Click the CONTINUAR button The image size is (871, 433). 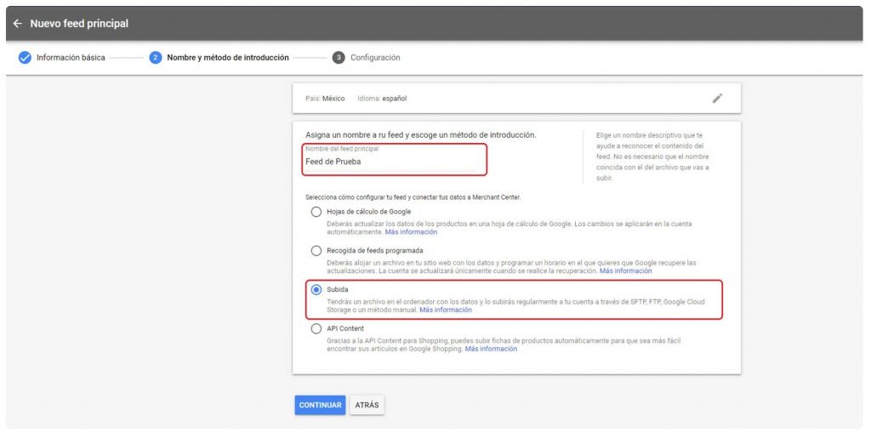click(320, 405)
